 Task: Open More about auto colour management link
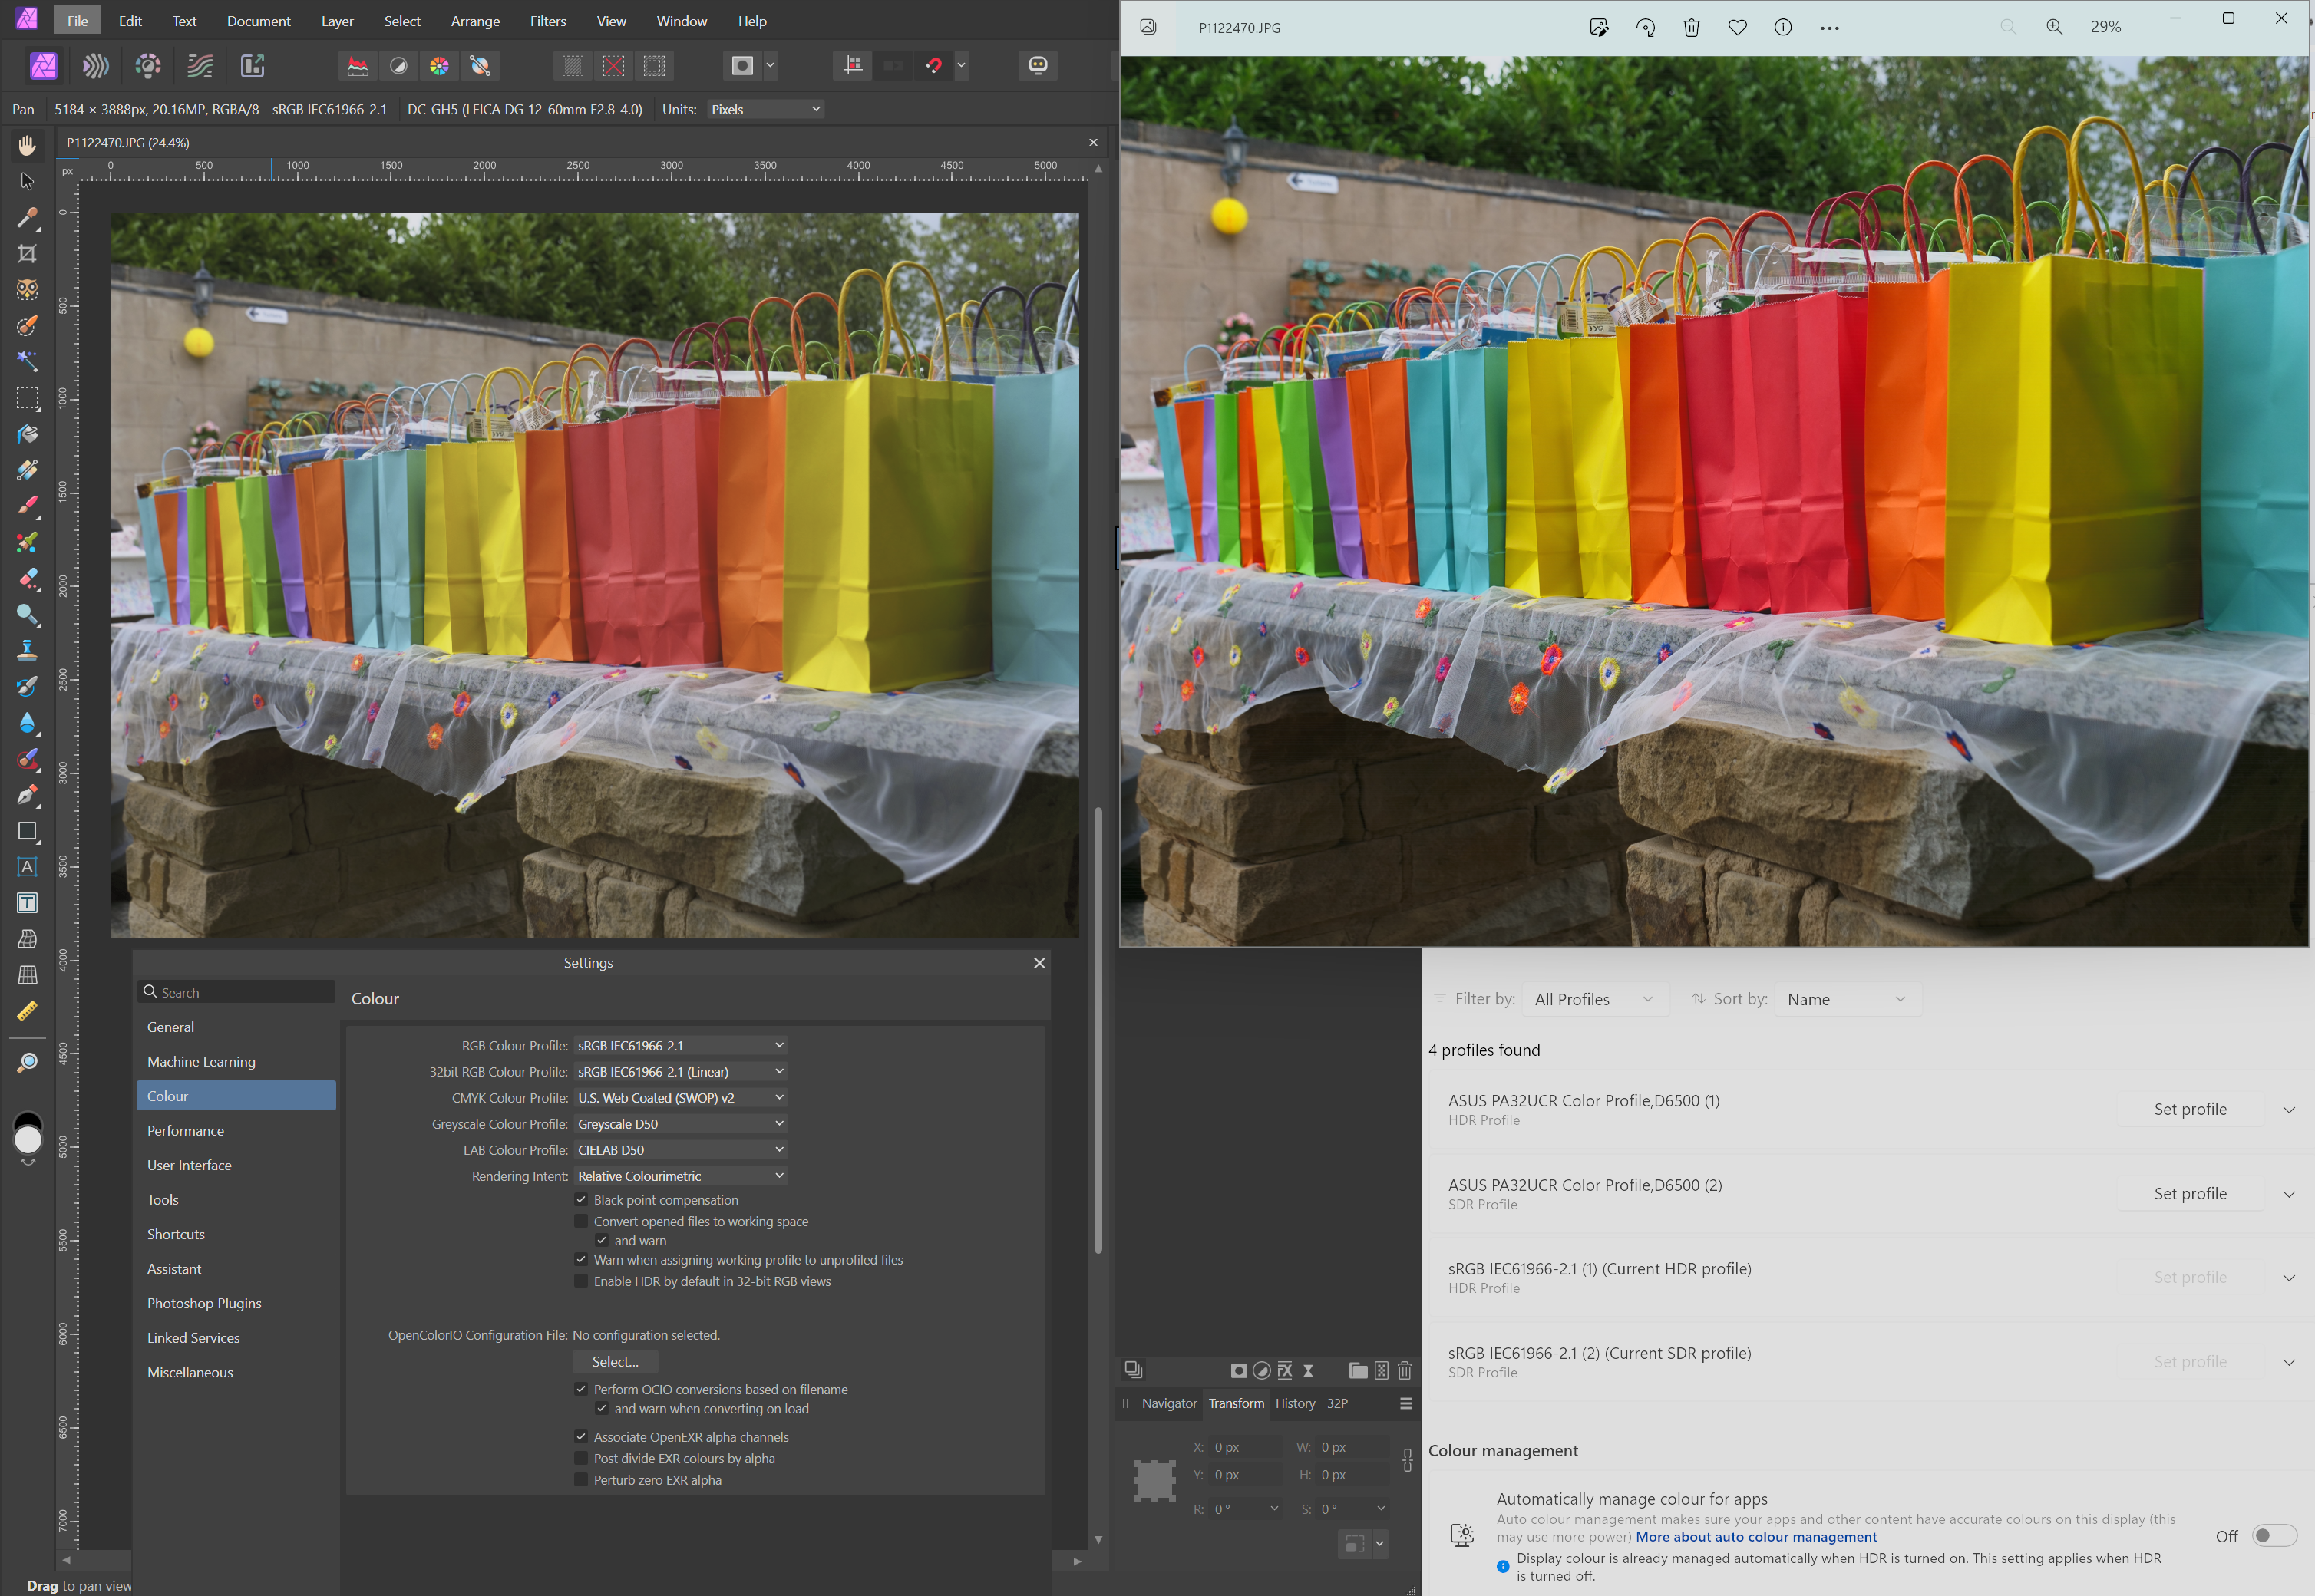click(x=1755, y=1537)
